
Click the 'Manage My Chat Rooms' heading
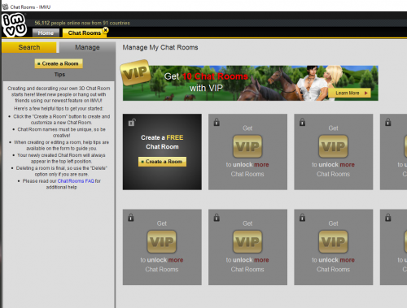click(x=160, y=47)
